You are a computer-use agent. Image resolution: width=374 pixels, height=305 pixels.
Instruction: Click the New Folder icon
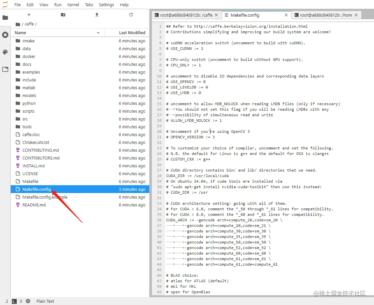click(63, 15)
